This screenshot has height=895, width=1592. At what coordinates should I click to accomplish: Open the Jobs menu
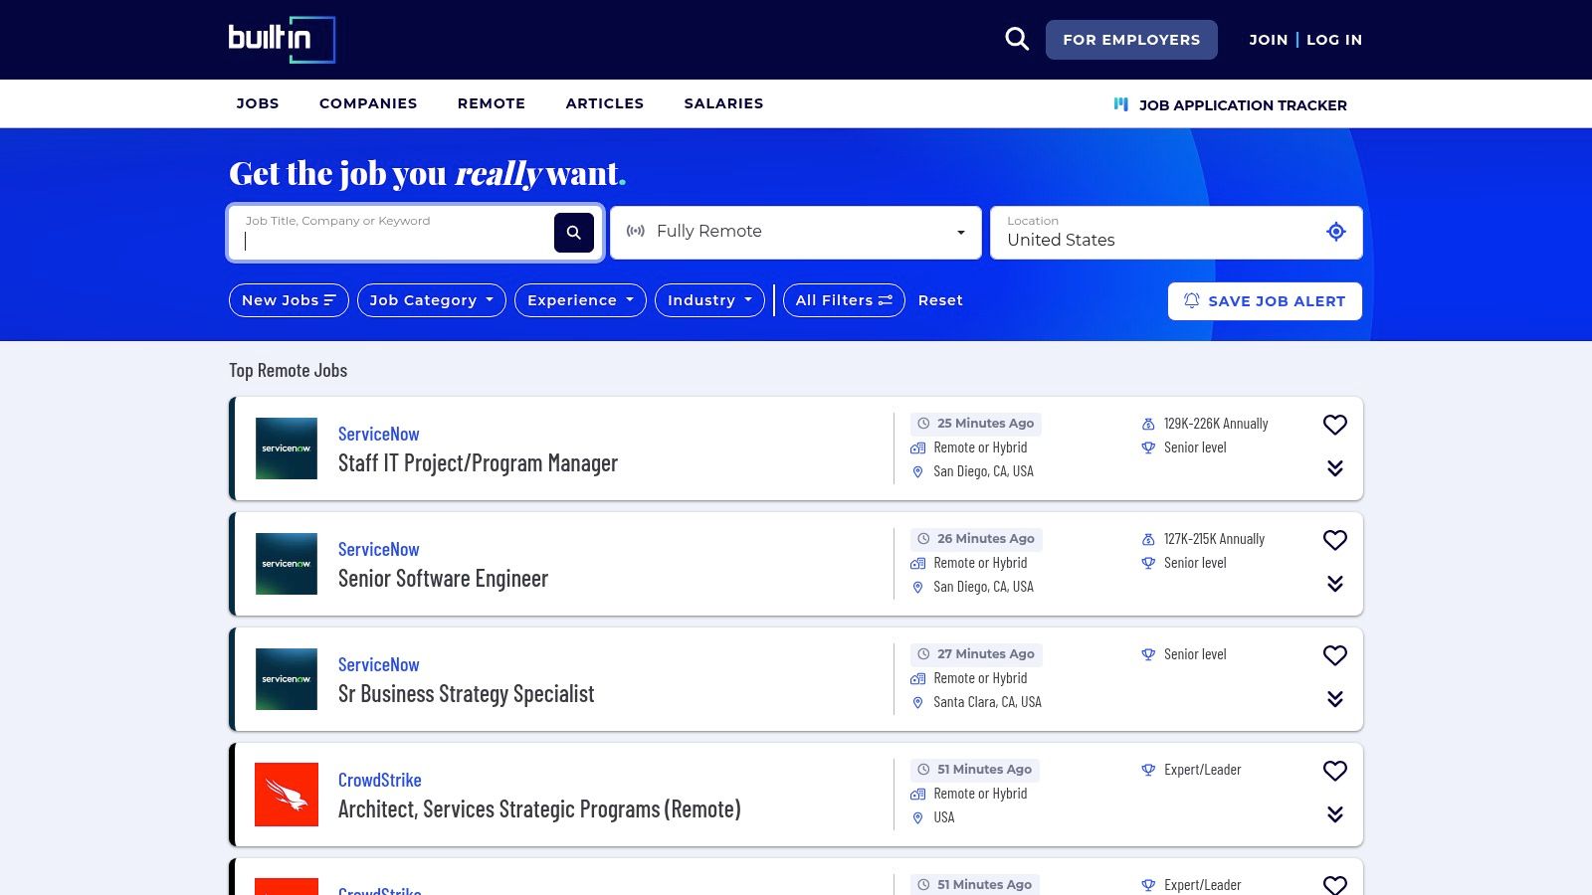pyautogui.click(x=258, y=103)
